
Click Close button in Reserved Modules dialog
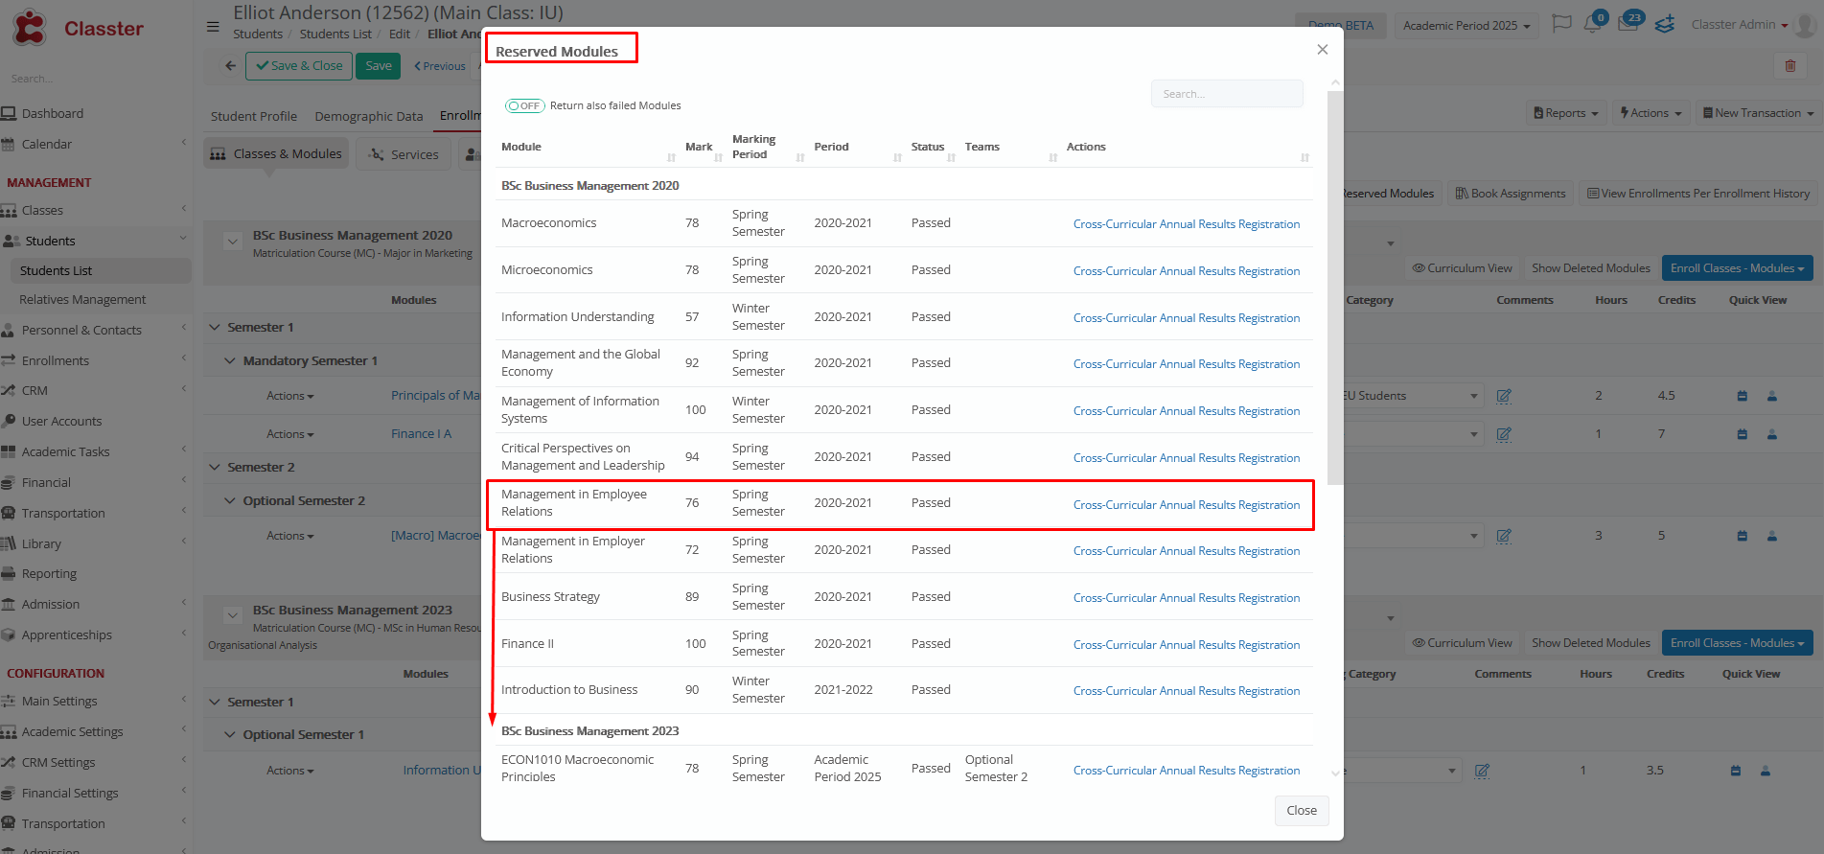point(1301,811)
